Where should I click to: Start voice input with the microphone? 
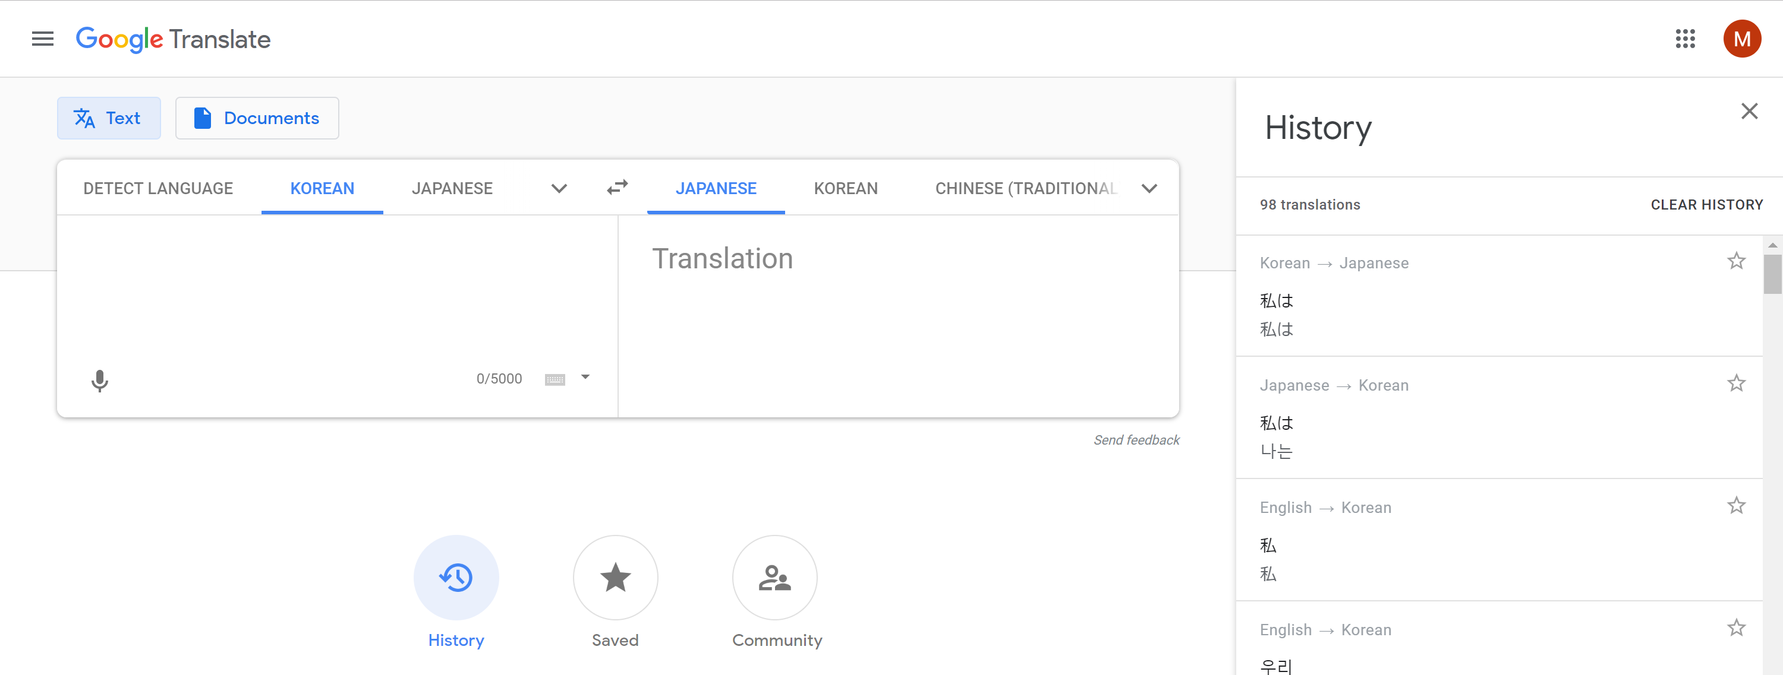[x=100, y=381]
